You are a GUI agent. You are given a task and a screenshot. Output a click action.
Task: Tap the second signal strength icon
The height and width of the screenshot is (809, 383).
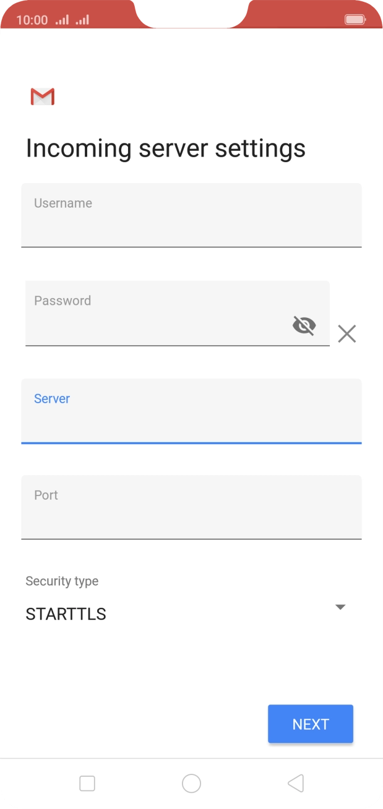pyautogui.click(x=82, y=20)
